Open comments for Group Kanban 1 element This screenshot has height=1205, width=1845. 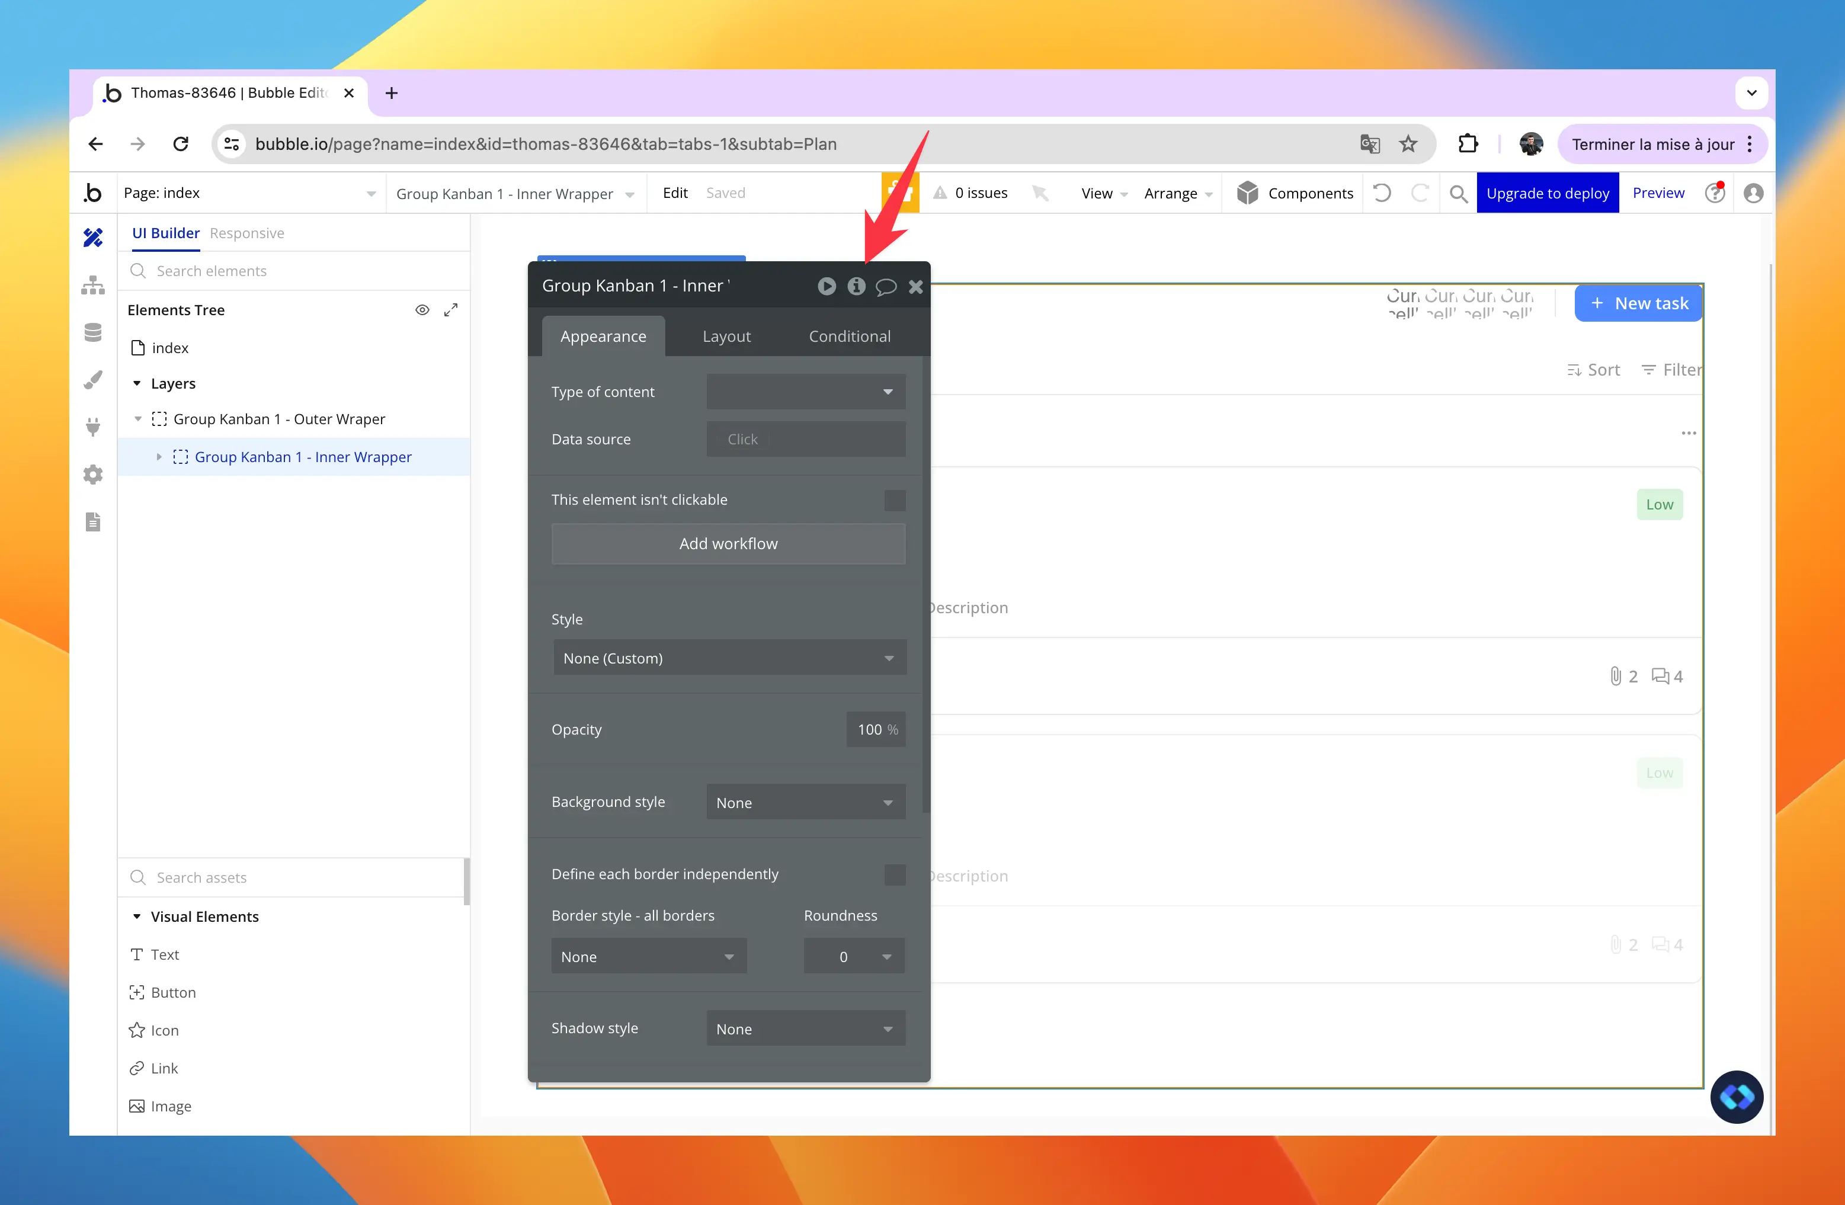(886, 286)
